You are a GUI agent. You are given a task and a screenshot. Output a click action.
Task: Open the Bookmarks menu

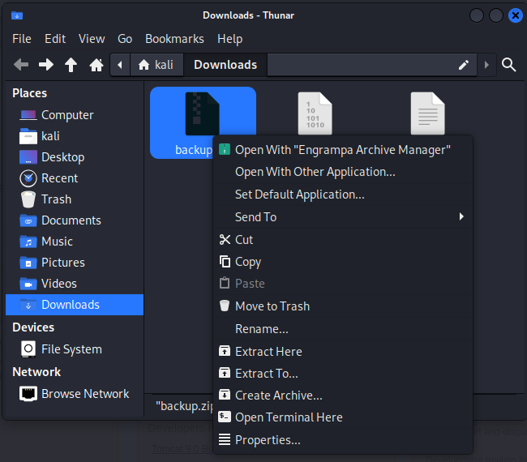pos(174,39)
